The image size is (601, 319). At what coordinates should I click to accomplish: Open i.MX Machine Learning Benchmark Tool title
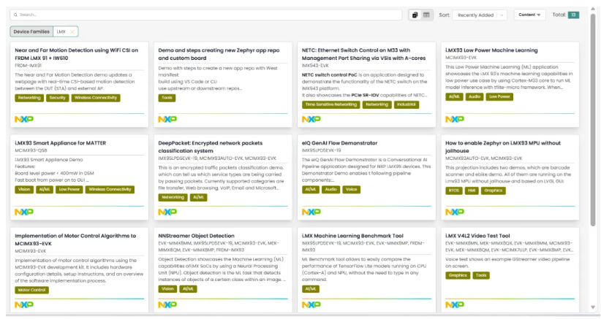pos(352,236)
